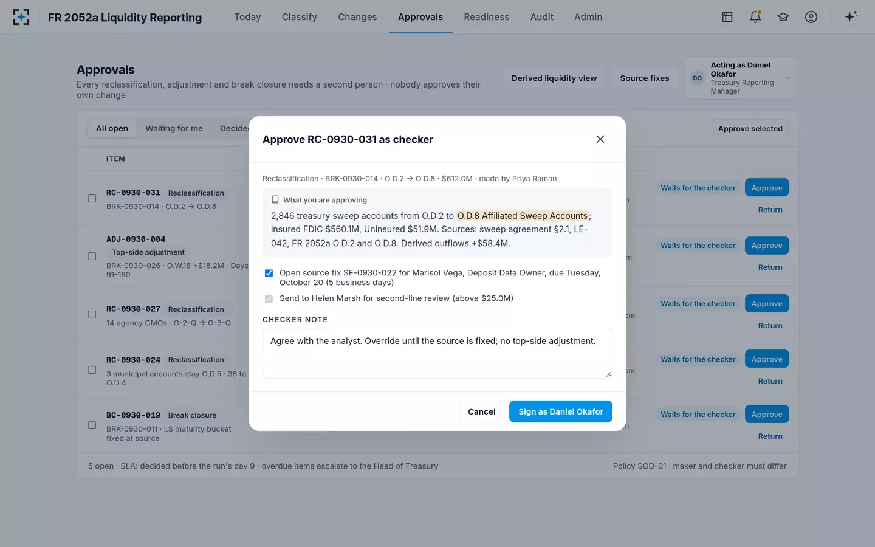Open notifications bell icon
Image resolution: width=875 pixels, height=547 pixels.
(x=755, y=17)
